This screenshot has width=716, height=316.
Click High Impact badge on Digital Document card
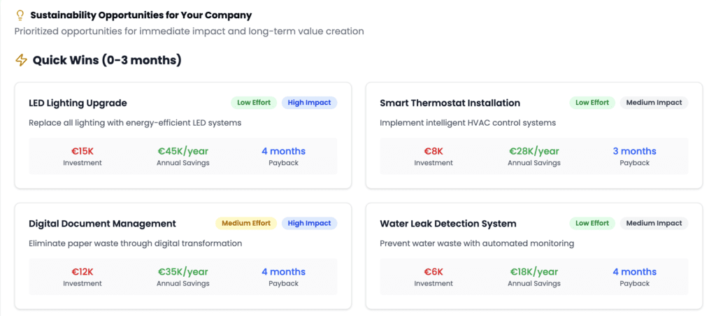tap(309, 224)
